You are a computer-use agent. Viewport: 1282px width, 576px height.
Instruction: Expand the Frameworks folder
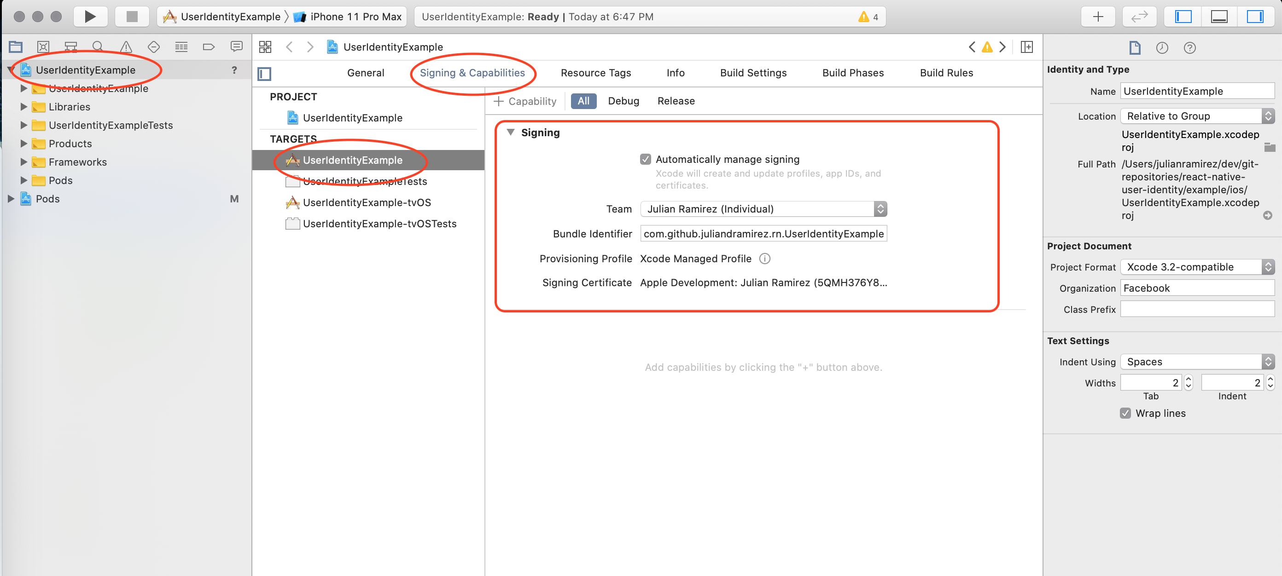point(23,161)
